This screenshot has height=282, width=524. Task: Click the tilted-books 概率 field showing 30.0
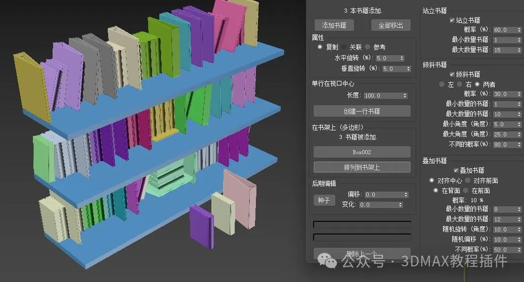505,94
